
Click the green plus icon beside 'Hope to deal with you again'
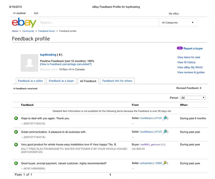[x=16, y=118]
